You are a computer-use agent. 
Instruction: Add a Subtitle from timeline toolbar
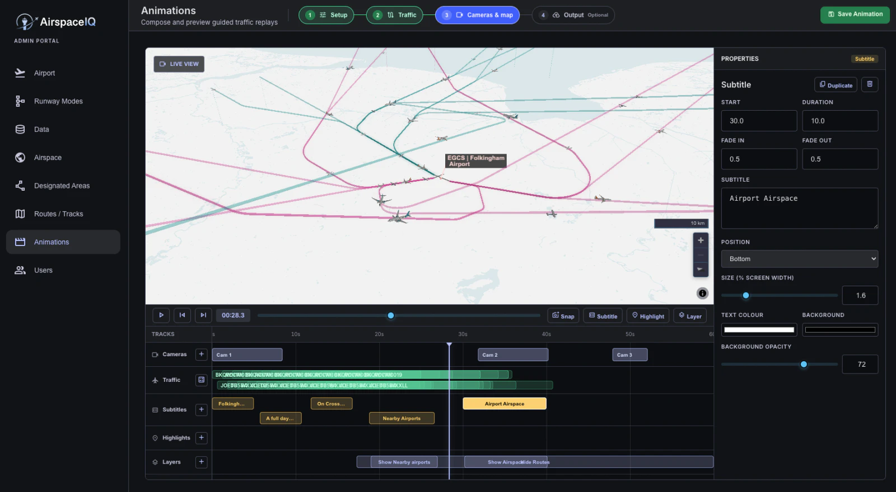point(603,316)
